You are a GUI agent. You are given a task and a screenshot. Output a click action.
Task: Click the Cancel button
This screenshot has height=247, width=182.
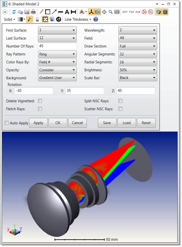tap(77, 123)
